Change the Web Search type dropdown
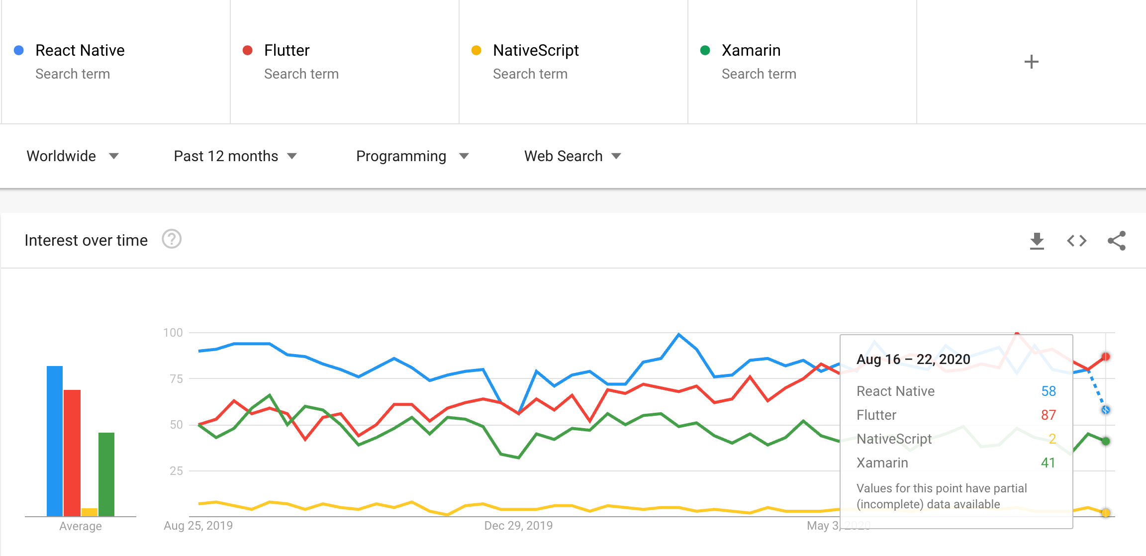This screenshot has height=556, width=1146. click(x=573, y=156)
